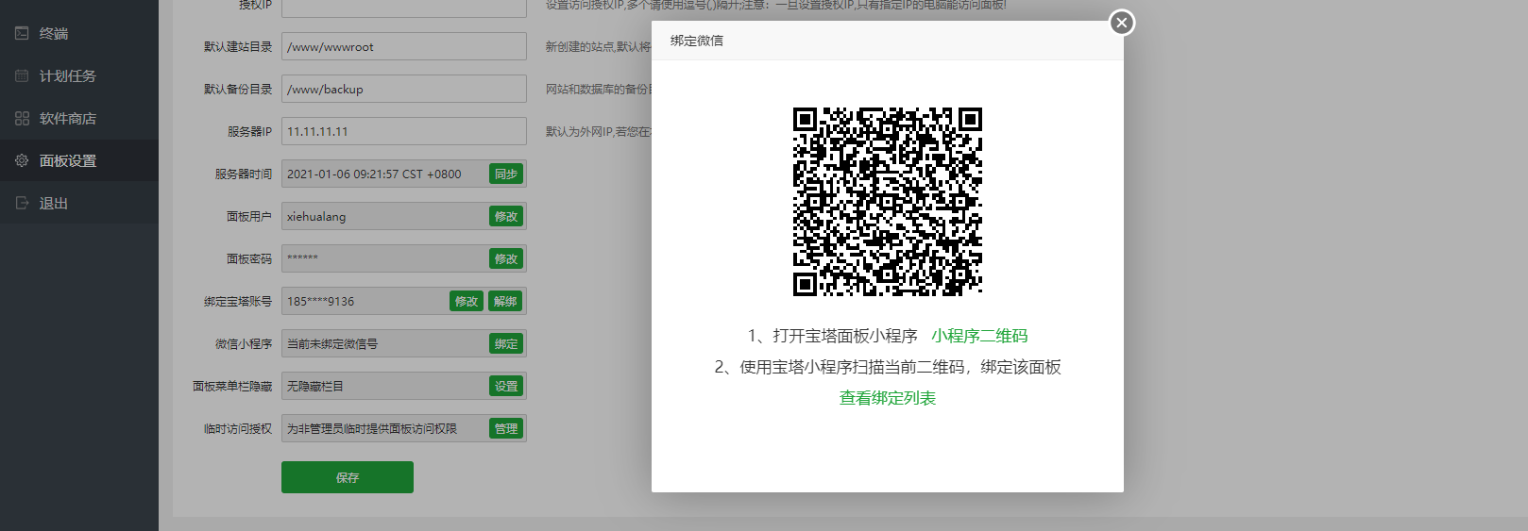Click the scheduled tasks calendar icon
Screen dimensions: 1528x531
(x=22, y=75)
